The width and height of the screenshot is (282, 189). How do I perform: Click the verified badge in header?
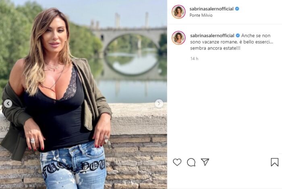point(237,8)
